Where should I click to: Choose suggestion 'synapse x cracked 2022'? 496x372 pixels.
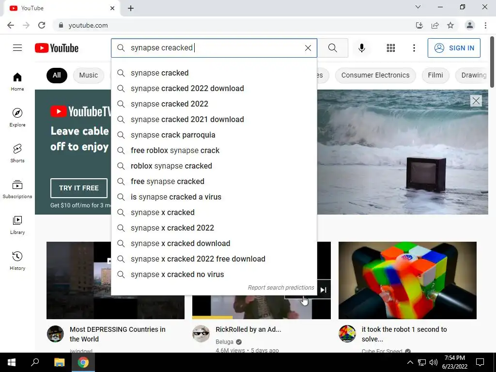(x=214, y=228)
